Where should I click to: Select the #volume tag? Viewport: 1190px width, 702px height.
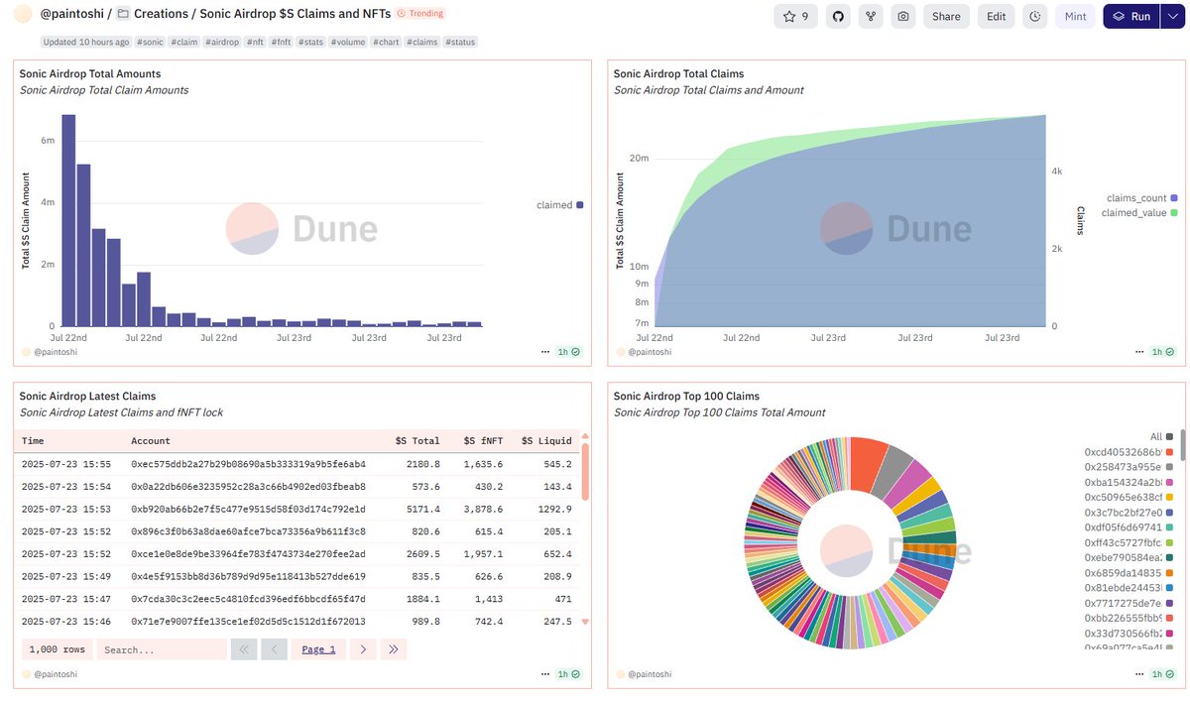[x=348, y=42]
